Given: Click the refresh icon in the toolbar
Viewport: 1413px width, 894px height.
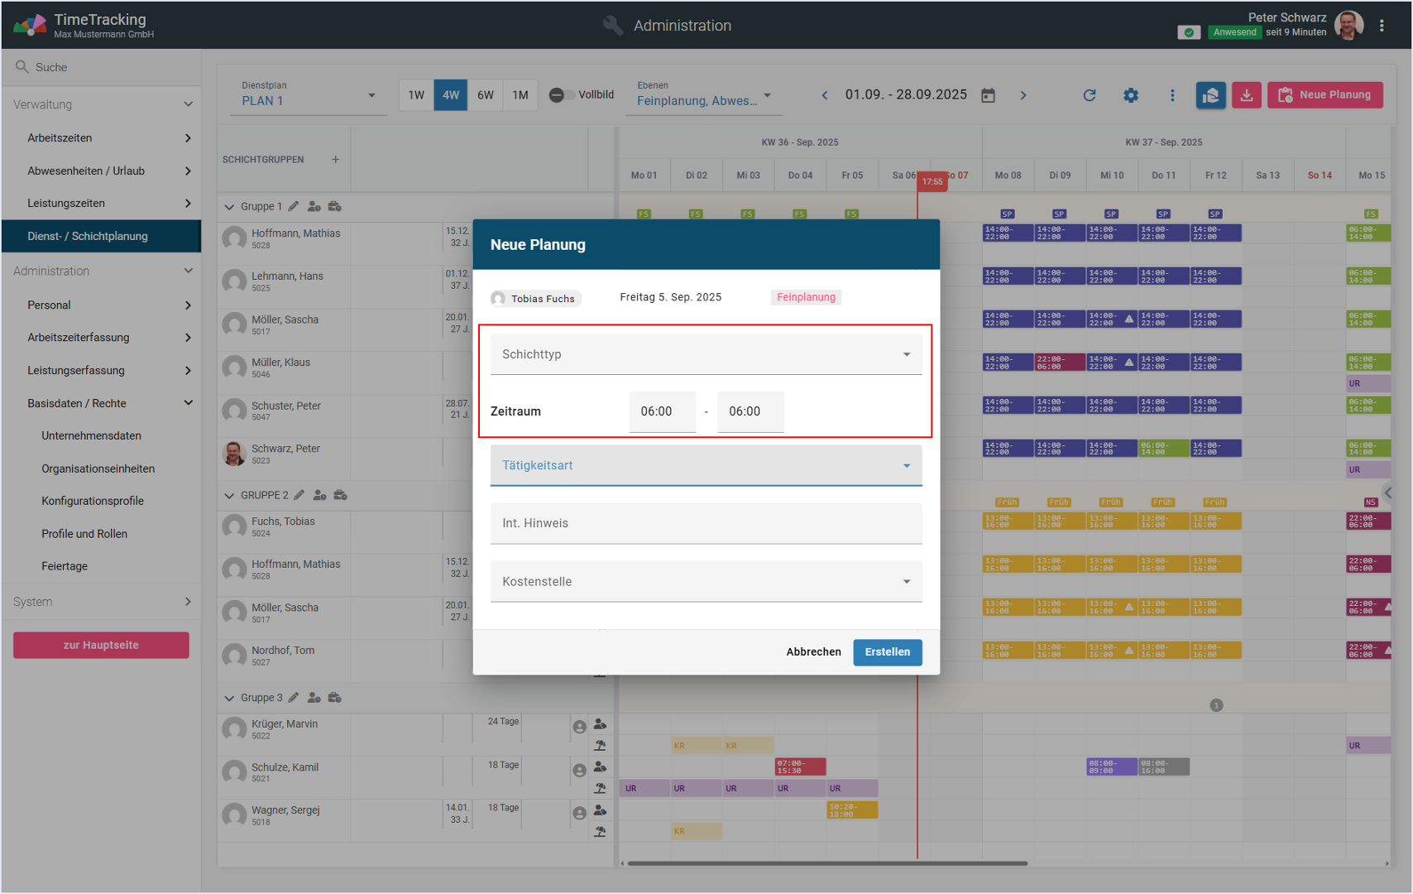Looking at the screenshot, I should point(1089,95).
